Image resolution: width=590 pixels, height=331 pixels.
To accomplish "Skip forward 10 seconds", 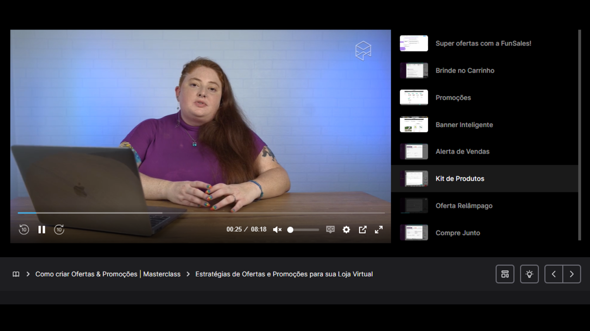I will [x=59, y=229].
